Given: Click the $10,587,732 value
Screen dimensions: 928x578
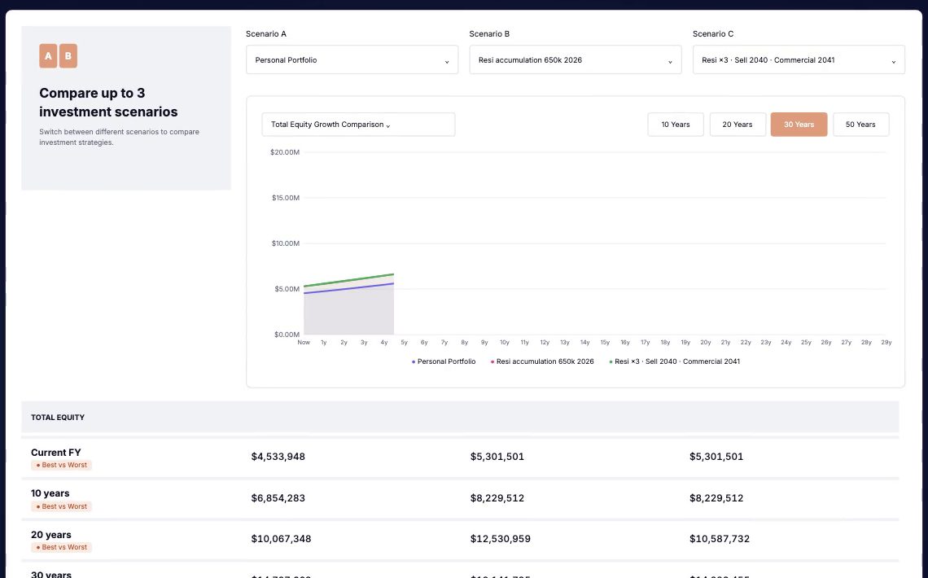Looking at the screenshot, I should click(720, 539).
